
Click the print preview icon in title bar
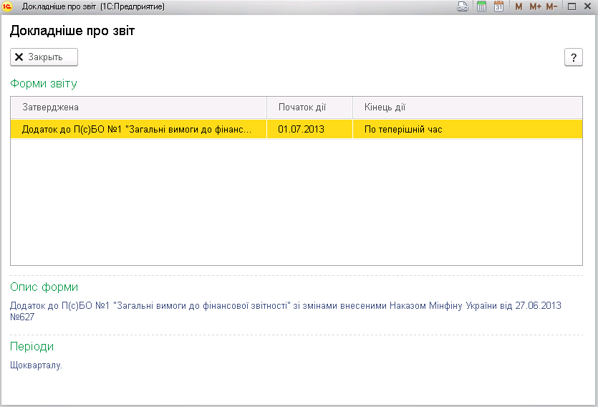463,6
